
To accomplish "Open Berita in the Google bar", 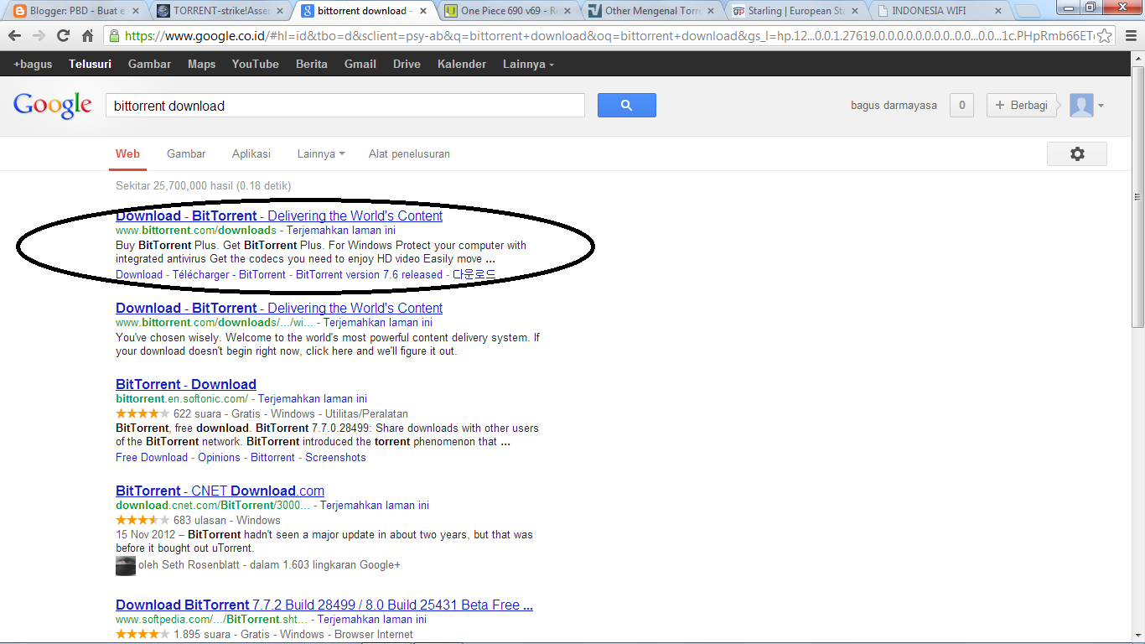I will click(x=312, y=65).
